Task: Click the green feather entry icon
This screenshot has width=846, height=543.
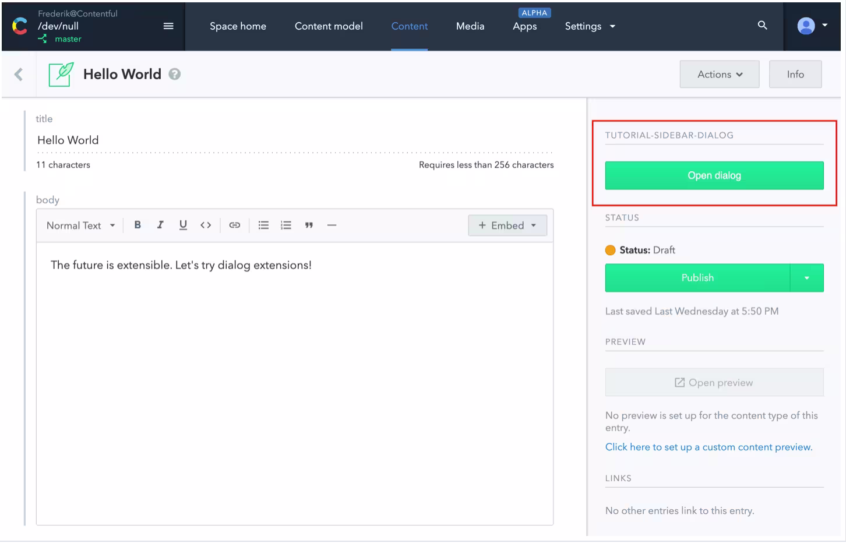Action: (x=61, y=74)
